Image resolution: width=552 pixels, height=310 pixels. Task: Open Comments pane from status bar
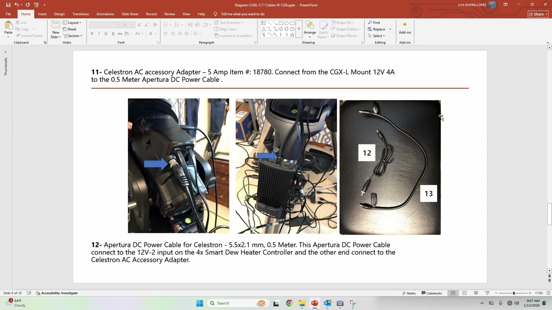coord(432,293)
